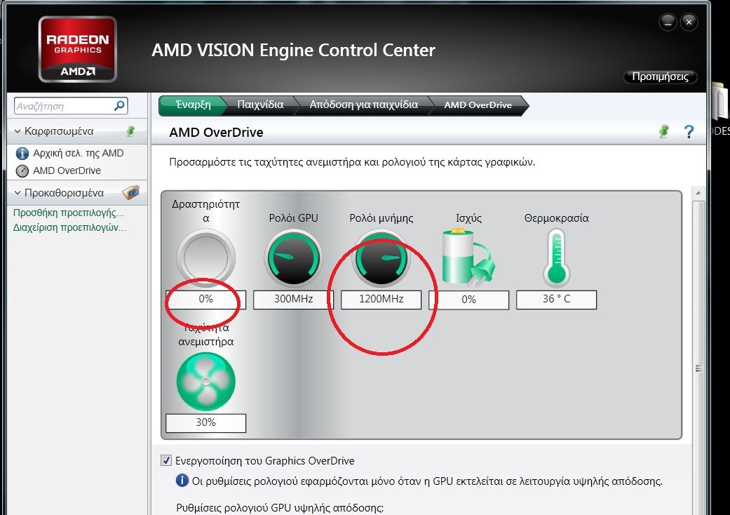
Task: Click the 36 °C temperature value
Action: click(x=556, y=300)
